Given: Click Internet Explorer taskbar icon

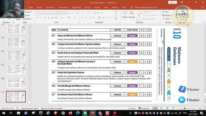Looking at the screenshot, I should point(48,113).
